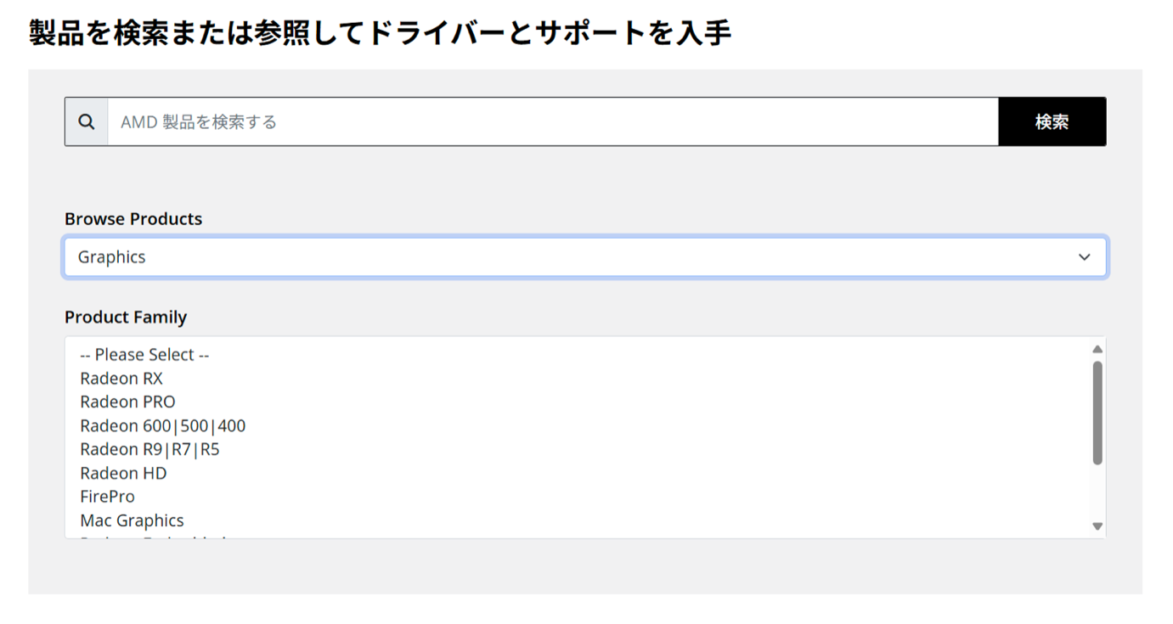Click the Browse Products dropdown chevron arrow
Screen dimensions: 1173x624
pyautogui.click(x=1084, y=257)
